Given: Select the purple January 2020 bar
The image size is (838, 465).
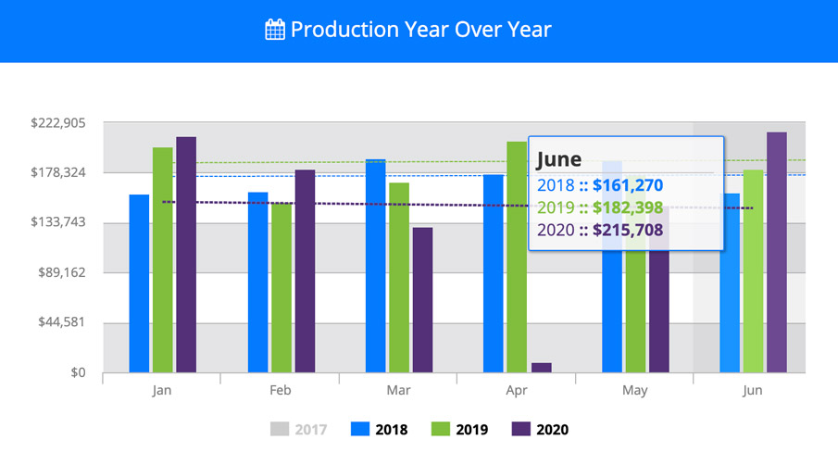Looking at the screenshot, I should (x=186, y=255).
